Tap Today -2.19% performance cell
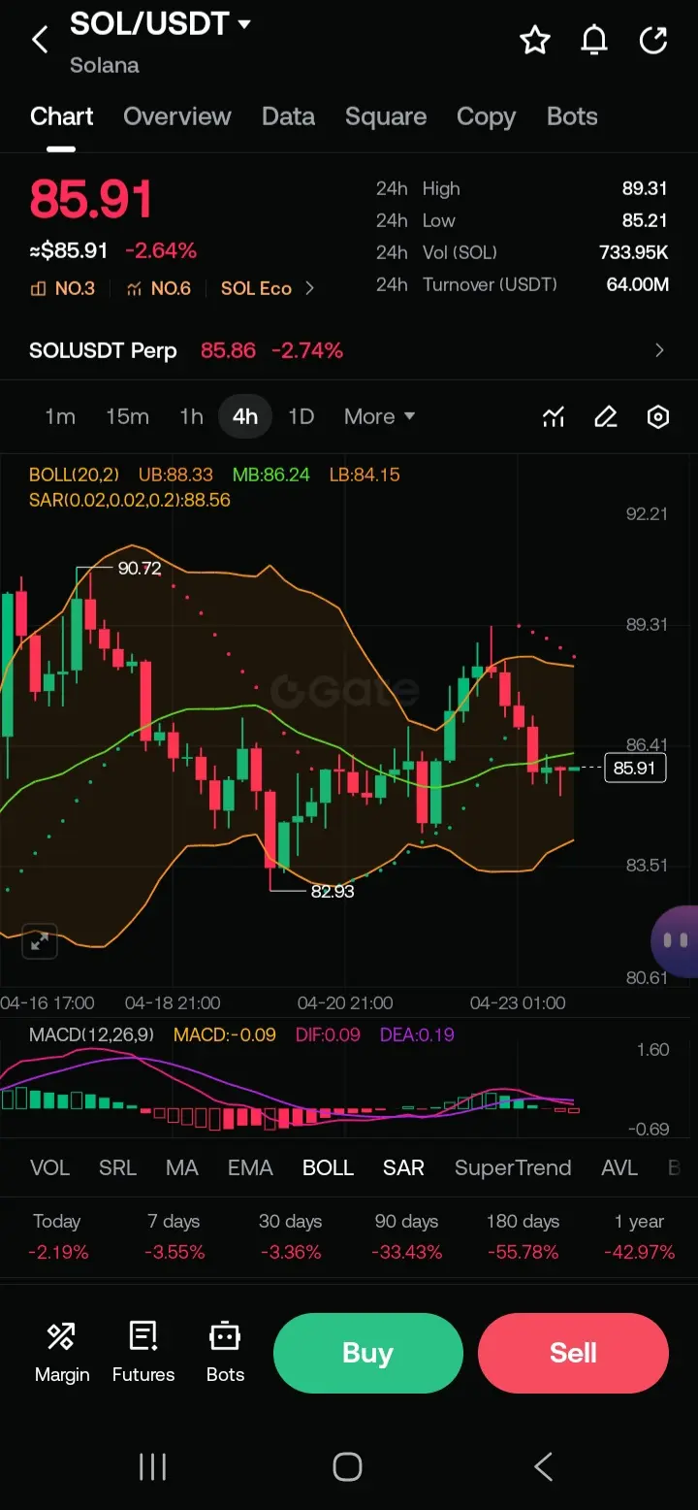Screen dimensions: 698x1510 coord(58,1236)
